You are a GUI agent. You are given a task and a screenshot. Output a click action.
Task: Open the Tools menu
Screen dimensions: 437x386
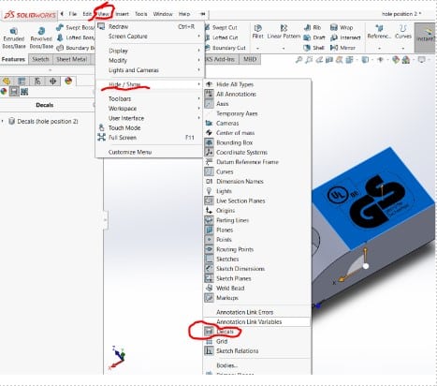pyautogui.click(x=140, y=14)
